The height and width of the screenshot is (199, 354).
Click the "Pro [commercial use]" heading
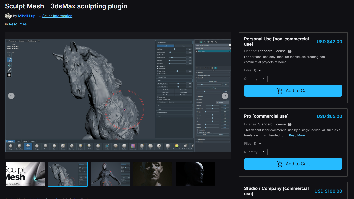click(266, 116)
